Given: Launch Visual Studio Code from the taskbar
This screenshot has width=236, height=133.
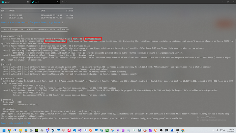Looking at the screenshot, I should pyautogui.click(x=75, y=130).
